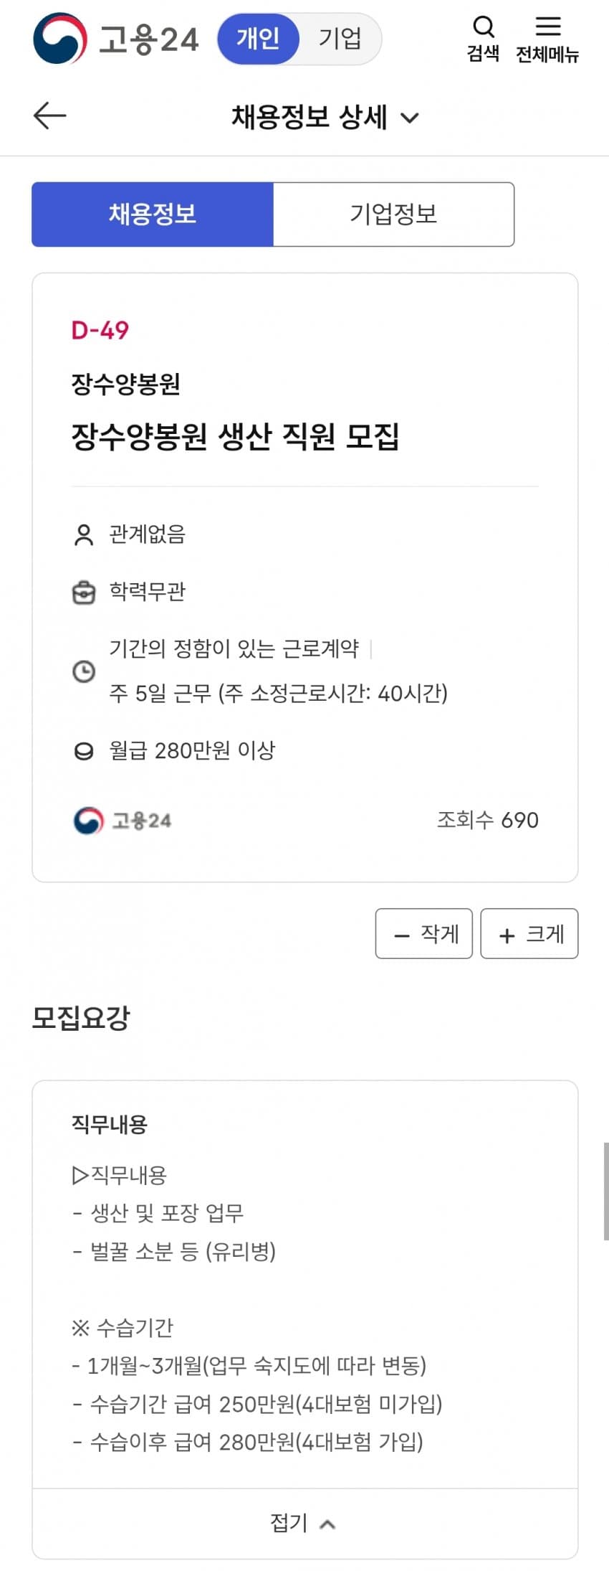Go back with the left arrow
The width and height of the screenshot is (609, 1571).
point(49,115)
